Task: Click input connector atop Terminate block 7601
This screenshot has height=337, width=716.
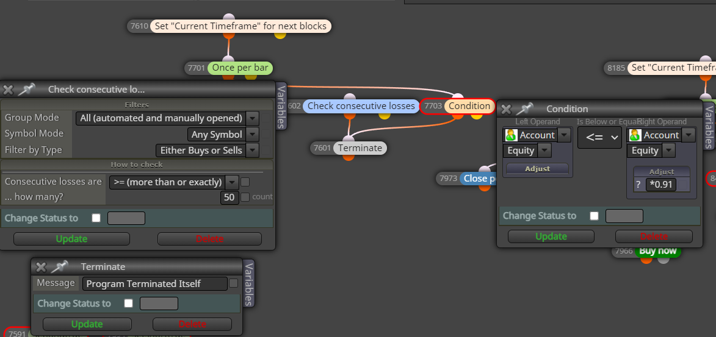Action: pyautogui.click(x=349, y=140)
